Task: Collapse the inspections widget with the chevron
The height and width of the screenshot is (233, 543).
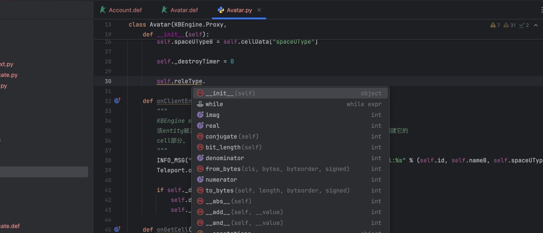Action: coord(536,25)
